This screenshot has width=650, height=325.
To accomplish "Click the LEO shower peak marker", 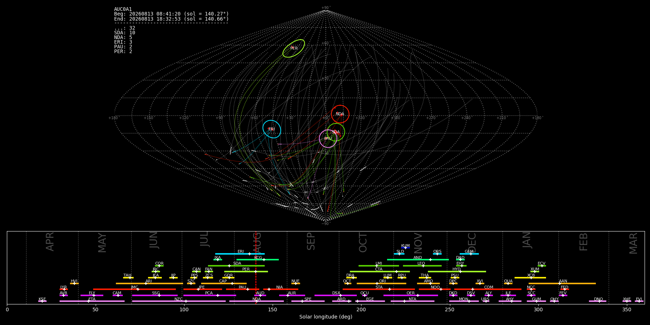I will pyautogui.click(x=423, y=266).
